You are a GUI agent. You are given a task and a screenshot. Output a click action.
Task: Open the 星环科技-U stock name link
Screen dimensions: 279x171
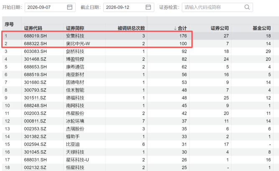click(77, 160)
